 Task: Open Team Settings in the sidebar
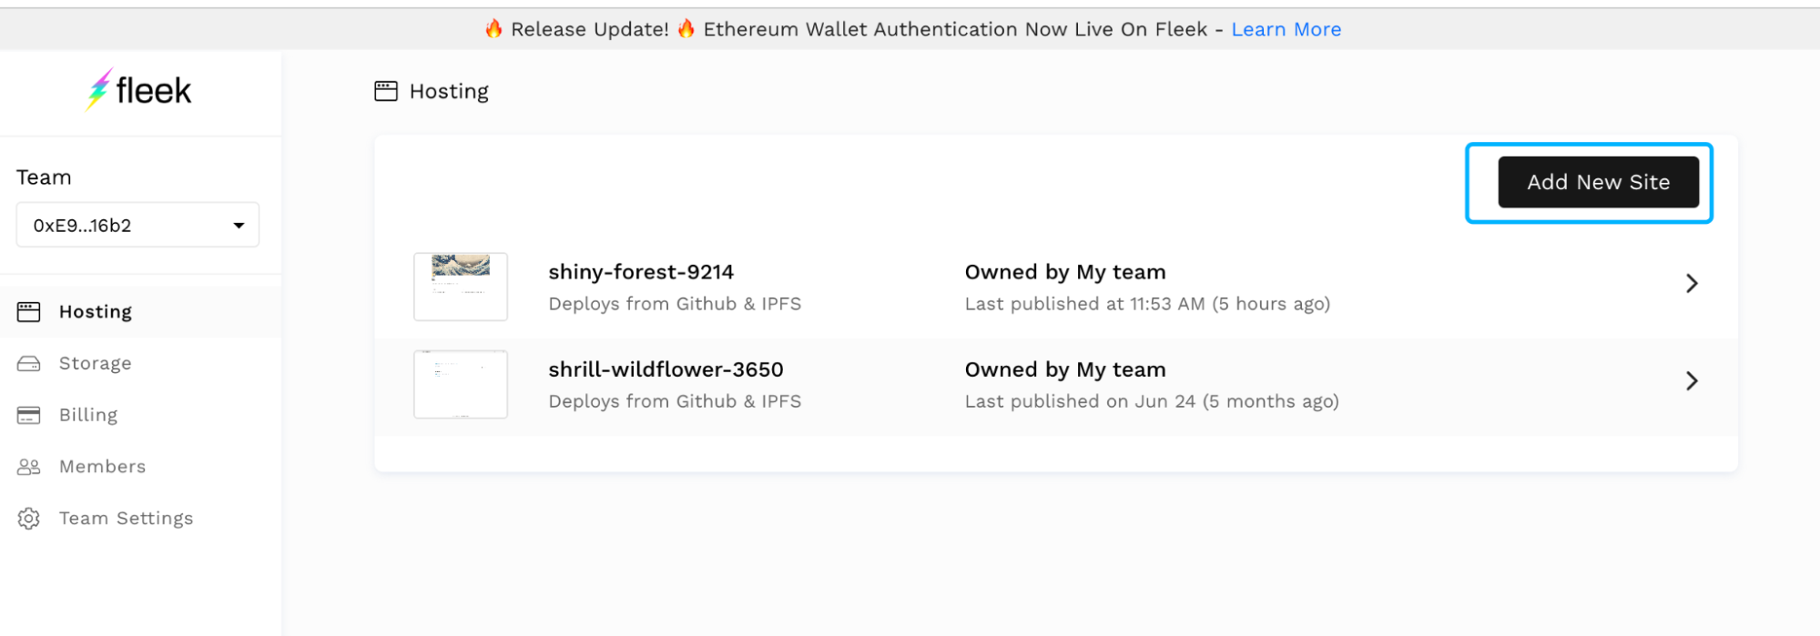coord(126,519)
